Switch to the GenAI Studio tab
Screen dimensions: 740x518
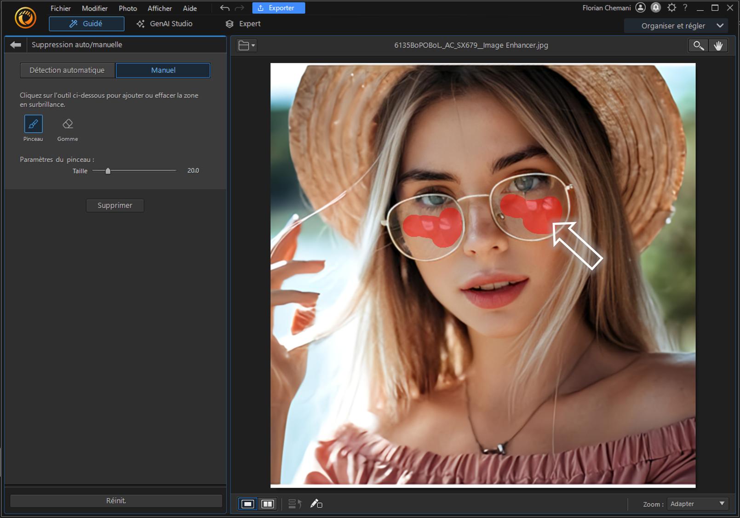click(x=165, y=24)
